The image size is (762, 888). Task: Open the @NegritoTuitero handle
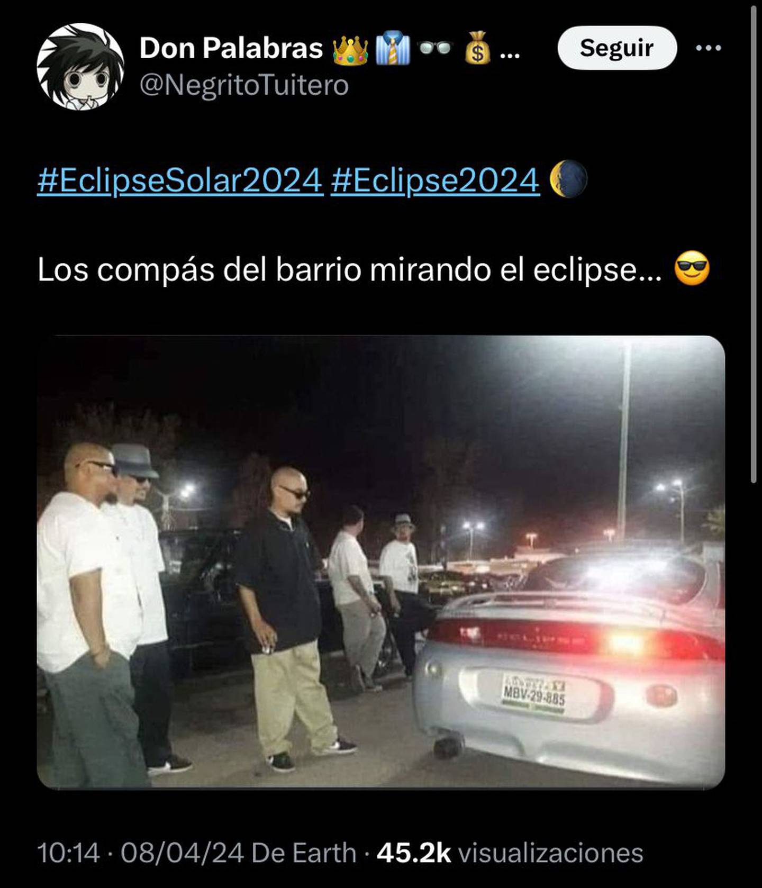(x=244, y=85)
